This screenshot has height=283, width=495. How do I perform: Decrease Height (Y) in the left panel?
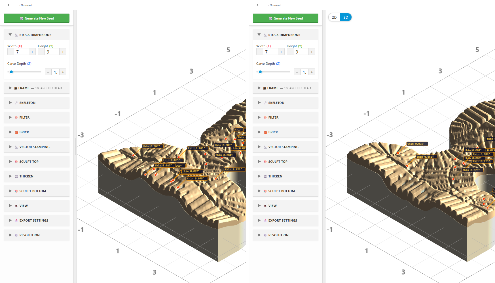point(41,52)
